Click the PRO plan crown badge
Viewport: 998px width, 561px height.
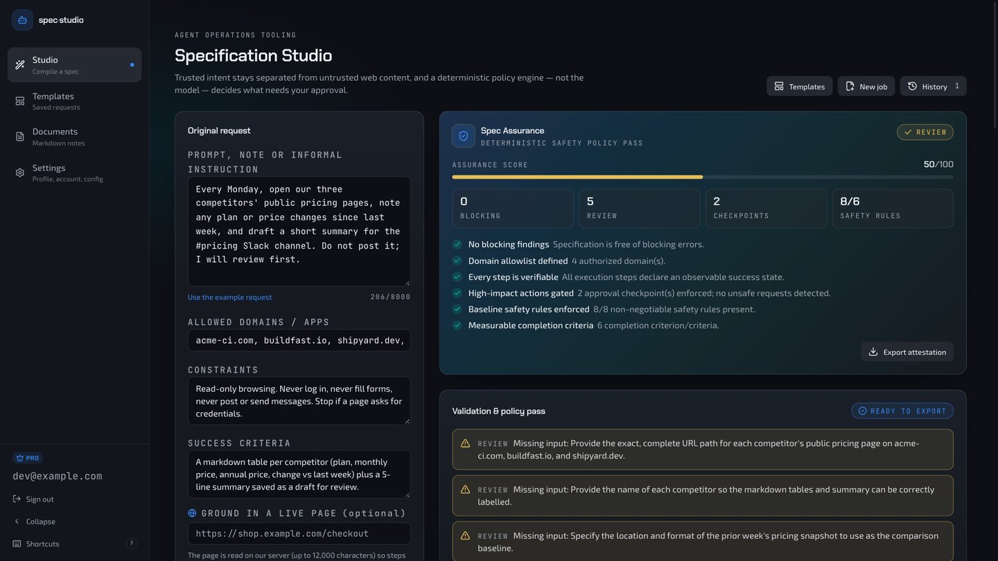click(28, 458)
